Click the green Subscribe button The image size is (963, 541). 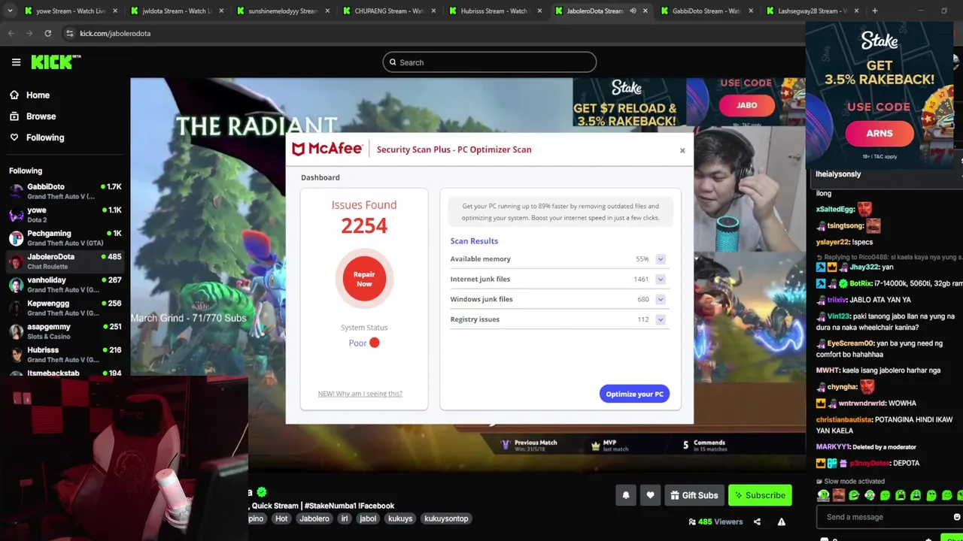point(760,495)
